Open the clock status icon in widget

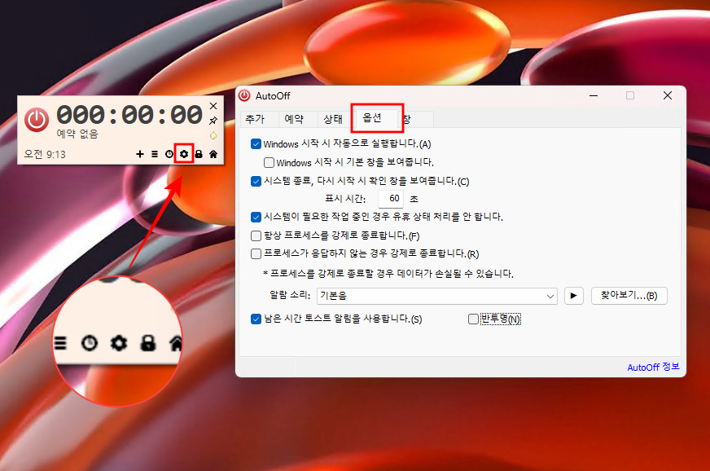coord(169,154)
